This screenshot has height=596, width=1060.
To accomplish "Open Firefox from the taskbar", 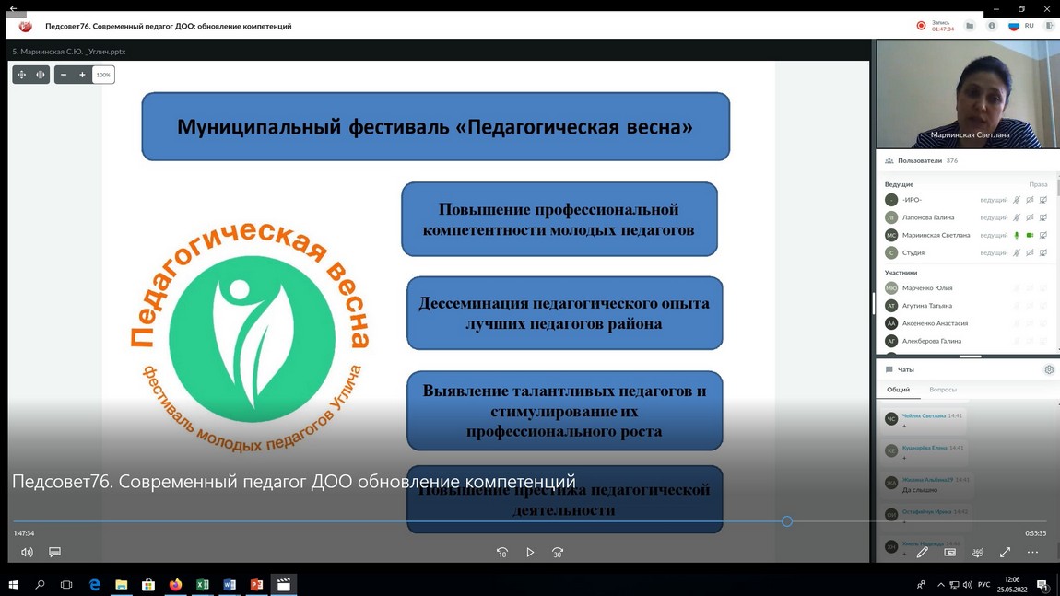I will (175, 585).
